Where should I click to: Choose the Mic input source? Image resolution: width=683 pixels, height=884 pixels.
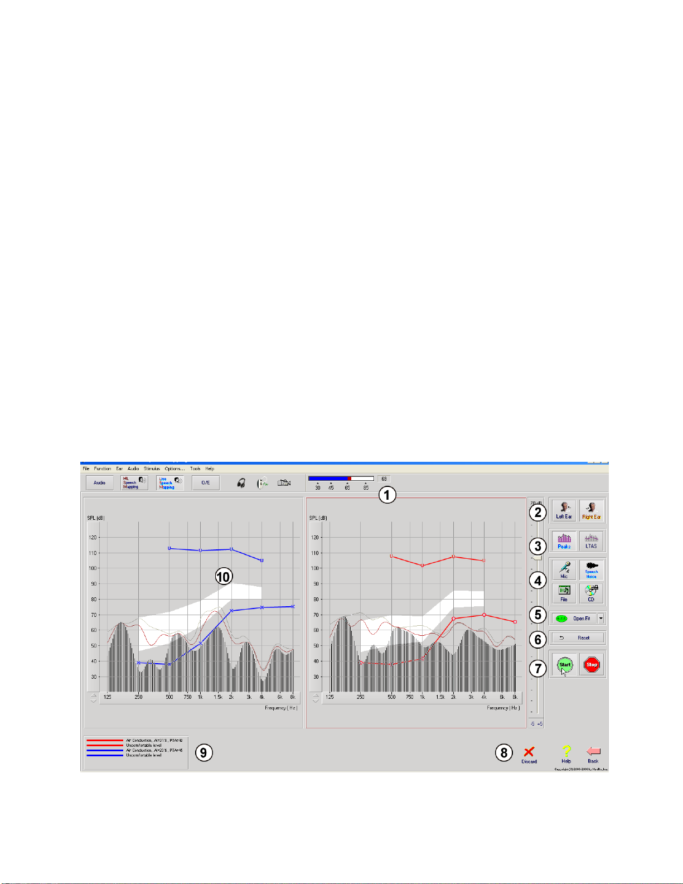tap(564, 570)
